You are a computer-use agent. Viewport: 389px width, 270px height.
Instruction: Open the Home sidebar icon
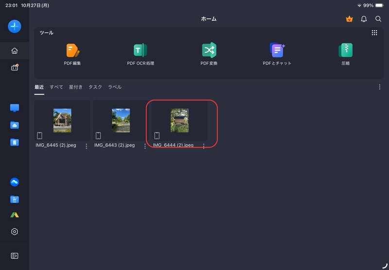15,51
